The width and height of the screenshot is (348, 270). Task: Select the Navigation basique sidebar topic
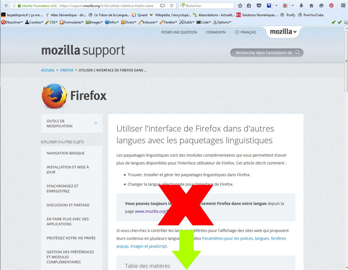coord(66,153)
